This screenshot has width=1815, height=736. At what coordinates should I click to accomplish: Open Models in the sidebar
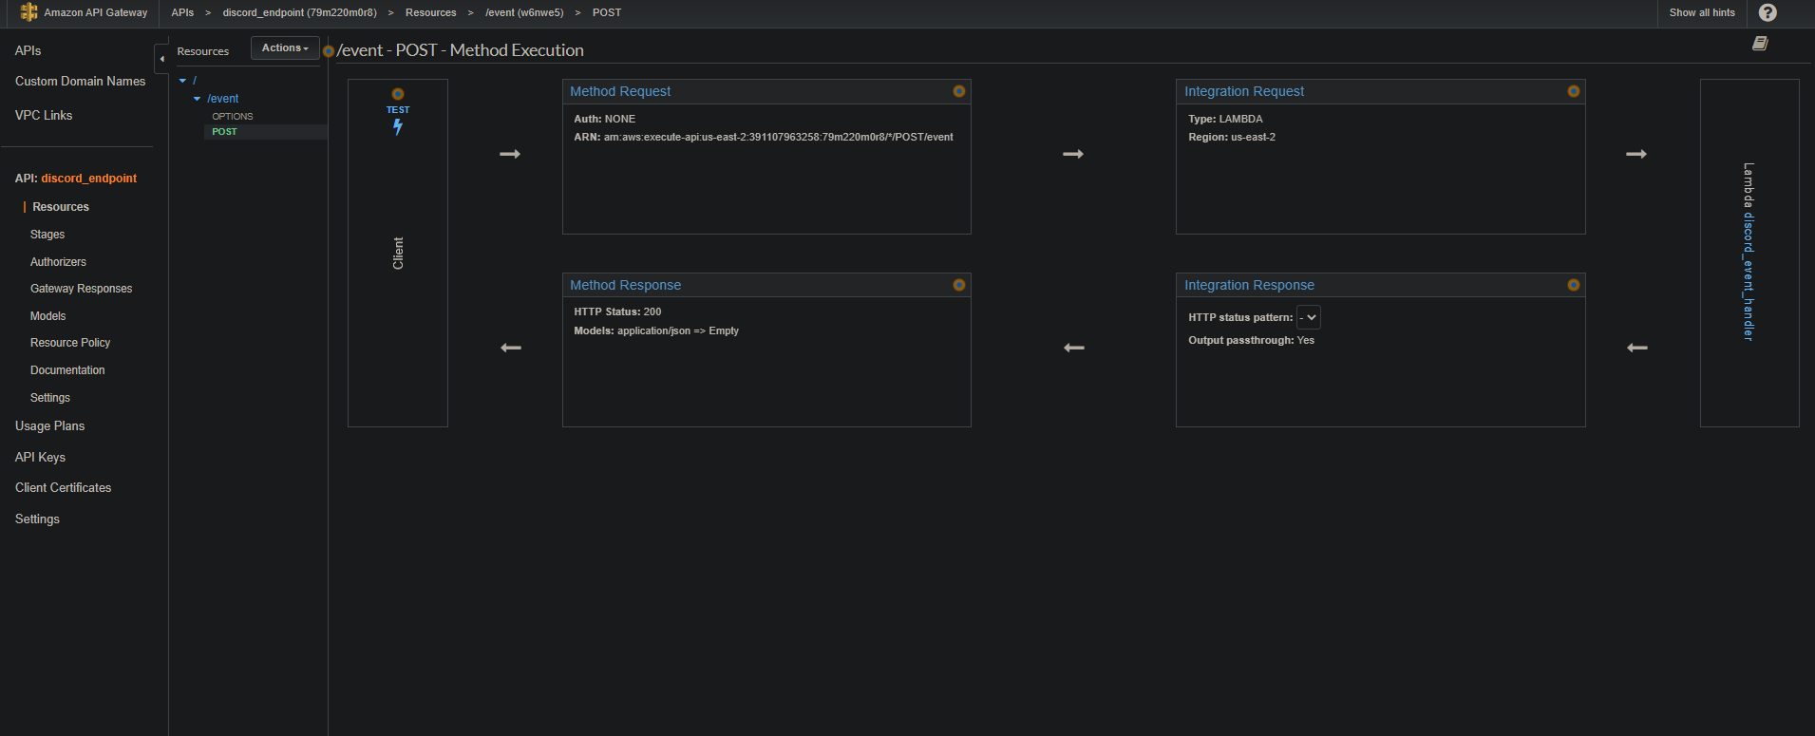coord(48,316)
